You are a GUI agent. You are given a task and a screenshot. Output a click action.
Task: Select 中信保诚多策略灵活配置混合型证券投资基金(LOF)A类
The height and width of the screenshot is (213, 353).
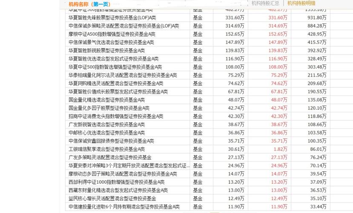[x=124, y=26]
